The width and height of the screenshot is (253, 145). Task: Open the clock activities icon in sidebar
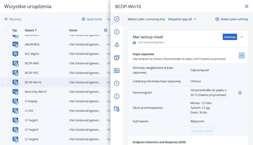[x=117, y=83]
